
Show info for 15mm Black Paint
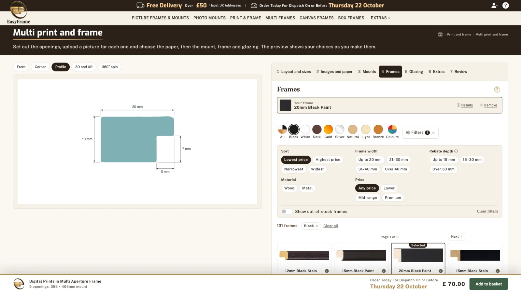click(384, 271)
